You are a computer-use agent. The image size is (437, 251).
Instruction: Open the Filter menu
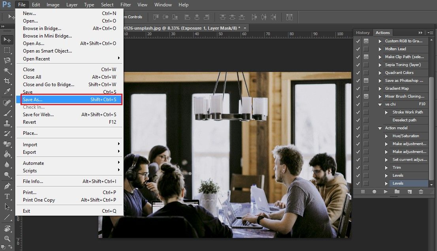[x=125, y=4]
